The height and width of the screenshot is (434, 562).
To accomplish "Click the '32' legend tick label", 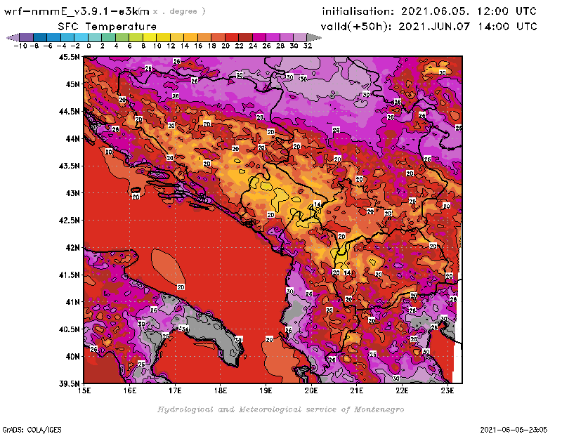I will (x=308, y=46).
